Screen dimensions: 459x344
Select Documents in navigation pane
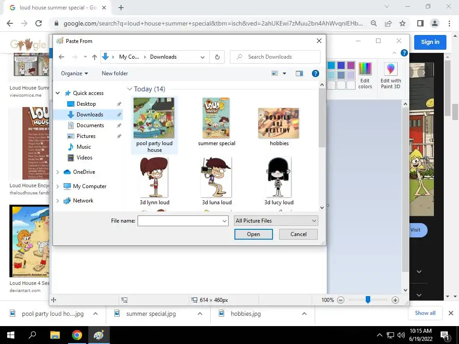(x=90, y=125)
